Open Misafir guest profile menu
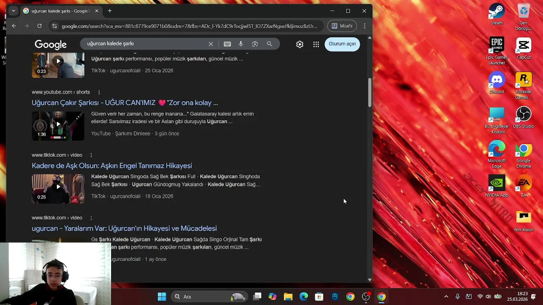The image size is (543, 305). (342, 26)
